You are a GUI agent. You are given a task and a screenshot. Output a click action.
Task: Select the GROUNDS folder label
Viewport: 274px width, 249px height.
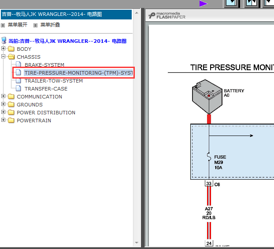click(30, 105)
